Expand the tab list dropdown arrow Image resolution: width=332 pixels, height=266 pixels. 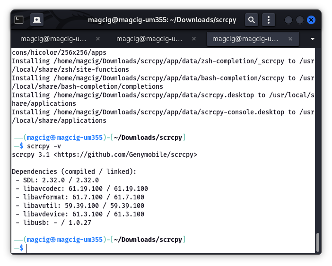(x=312, y=39)
